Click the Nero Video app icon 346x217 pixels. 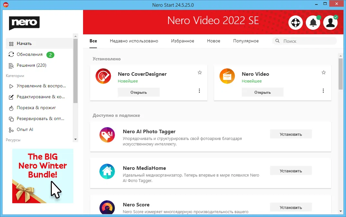coord(227,76)
